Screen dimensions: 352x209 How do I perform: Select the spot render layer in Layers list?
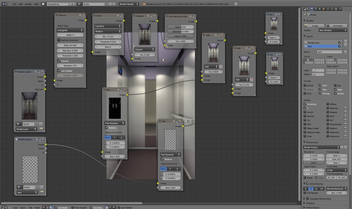[x=323, y=46]
